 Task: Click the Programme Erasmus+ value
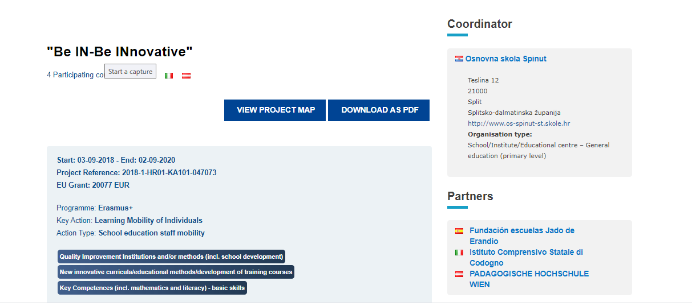click(115, 208)
